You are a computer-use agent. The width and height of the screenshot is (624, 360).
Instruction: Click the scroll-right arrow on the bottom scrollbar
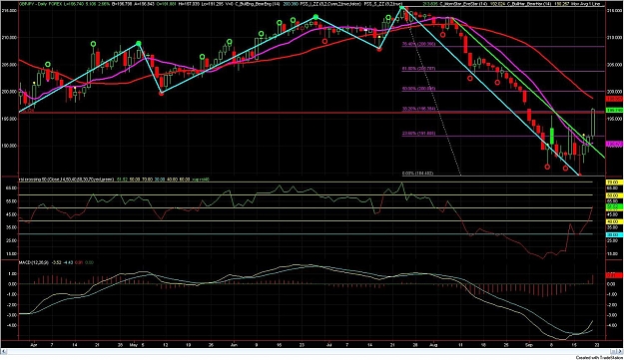[x=620, y=351]
